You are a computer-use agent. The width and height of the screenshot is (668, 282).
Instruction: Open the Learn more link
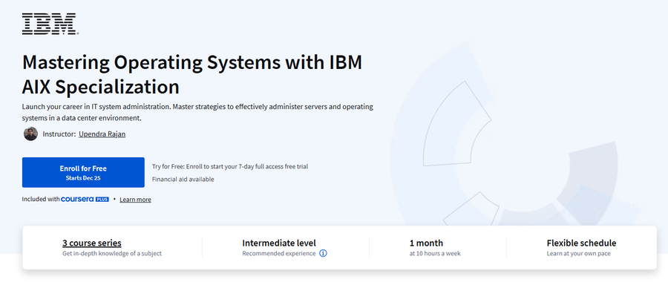[x=135, y=200]
